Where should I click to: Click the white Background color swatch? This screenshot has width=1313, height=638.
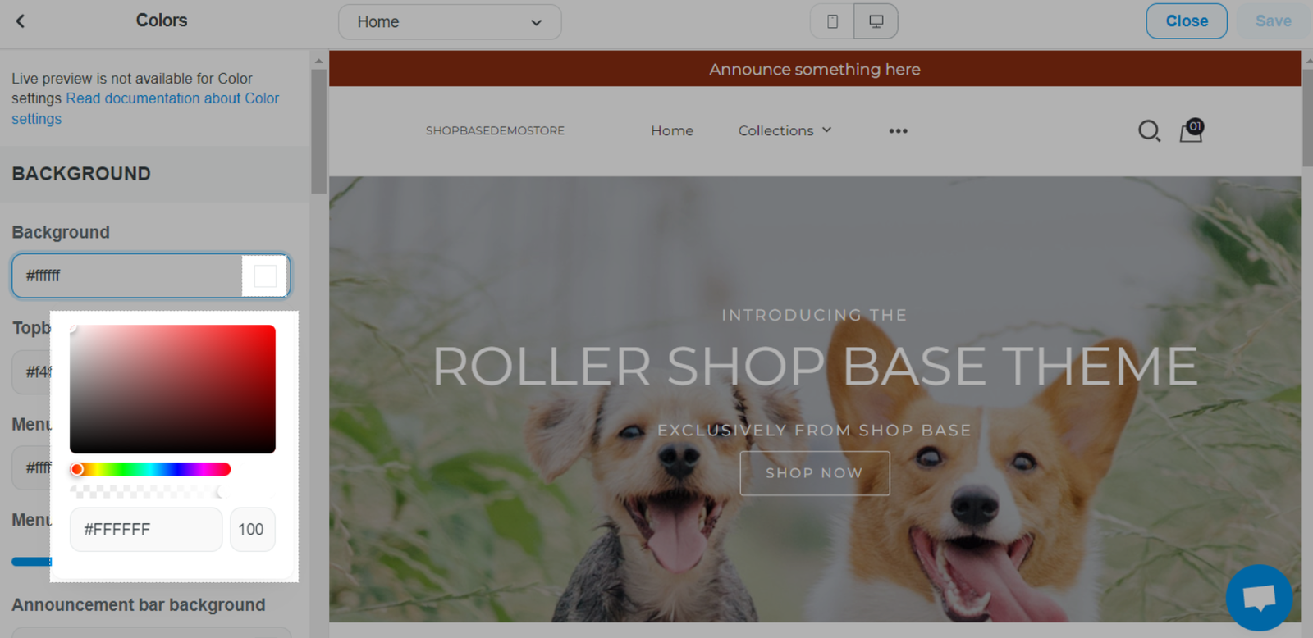(265, 276)
